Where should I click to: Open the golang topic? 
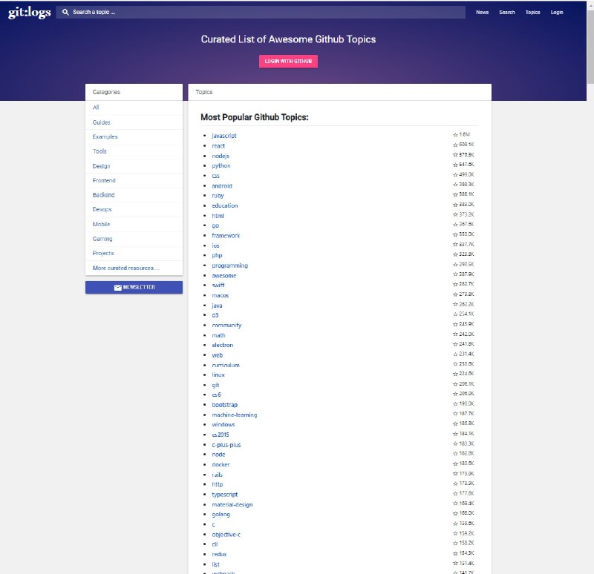tap(221, 515)
